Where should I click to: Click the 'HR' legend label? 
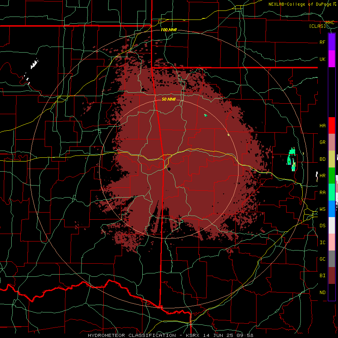[x=322, y=176]
